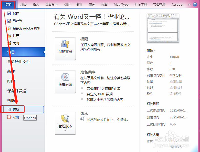The image size is (200, 152).
Task: Open the 引用 (References) tab
Action: tap(67, 5)
